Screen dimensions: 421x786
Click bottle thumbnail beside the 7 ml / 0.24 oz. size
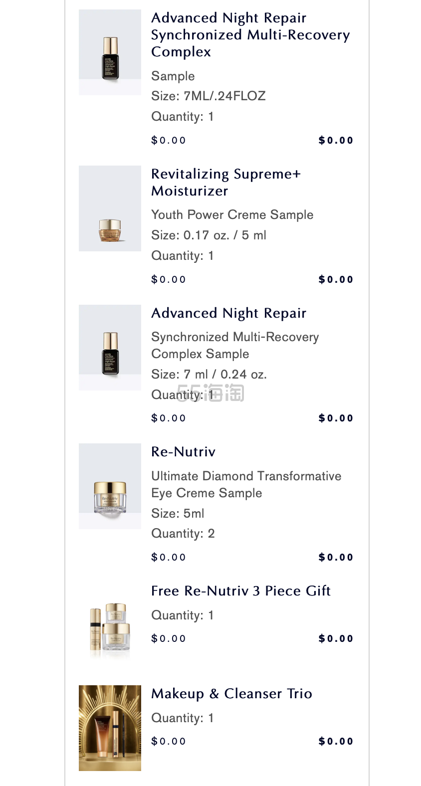point(110,348)
